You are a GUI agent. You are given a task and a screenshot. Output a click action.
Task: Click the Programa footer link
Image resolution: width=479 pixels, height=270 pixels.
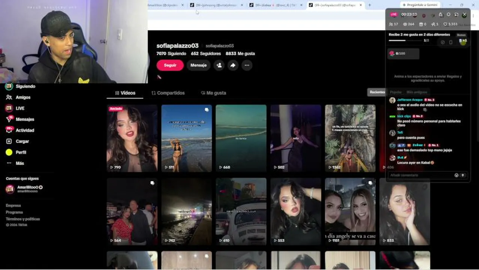point(14,212)
